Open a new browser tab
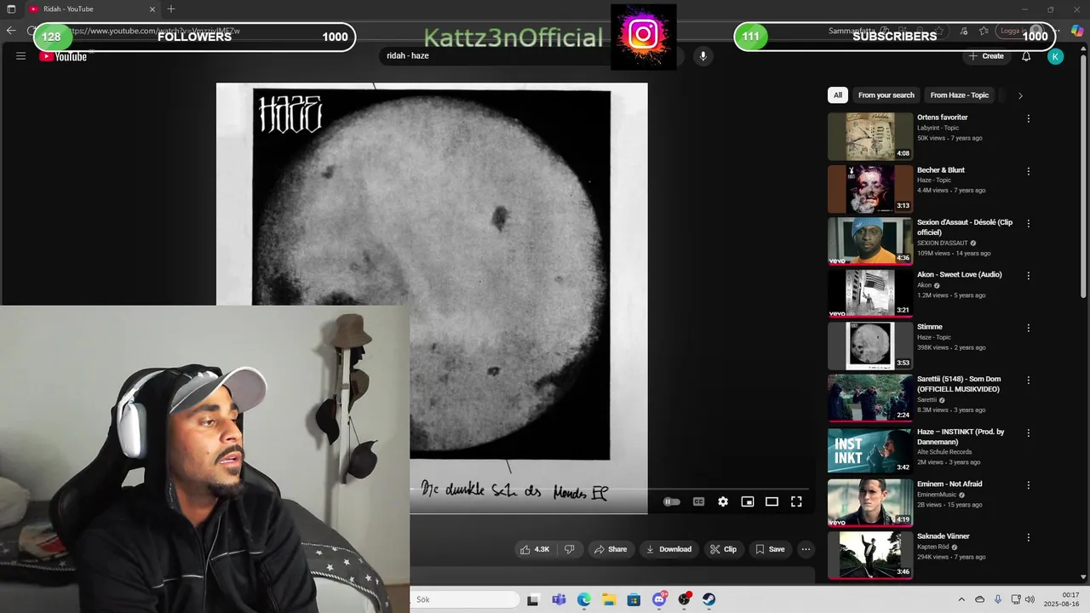This screenshot has height=613, width=1090. 171,9
